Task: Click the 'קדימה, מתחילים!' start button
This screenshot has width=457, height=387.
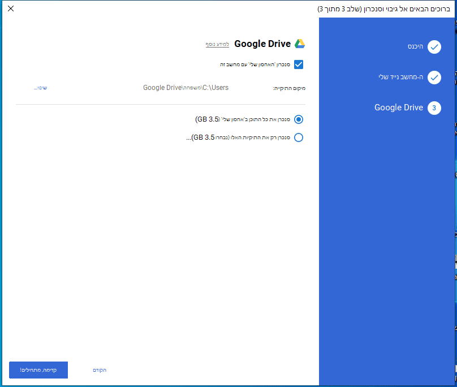Action: 38,370
